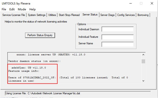The height and width of the screenshot is (98, 158).
Task: Switch to Service/License File tab
Action: [14, 15]
